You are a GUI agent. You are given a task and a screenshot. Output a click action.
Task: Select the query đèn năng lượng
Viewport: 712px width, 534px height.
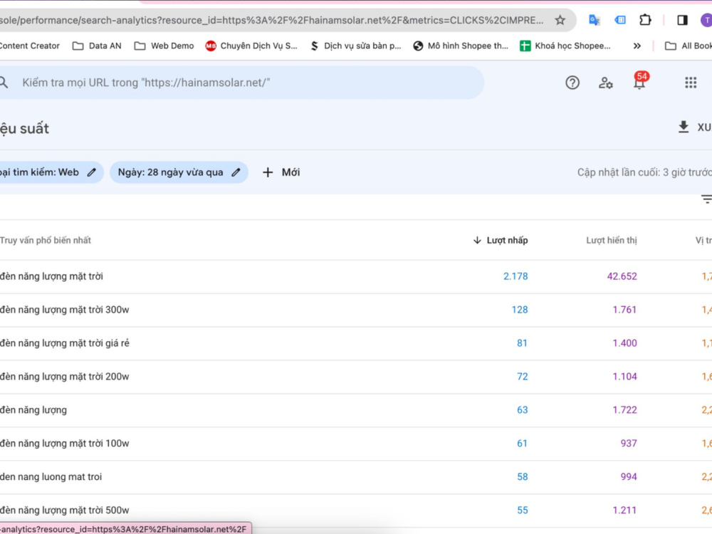coord(33,410)
